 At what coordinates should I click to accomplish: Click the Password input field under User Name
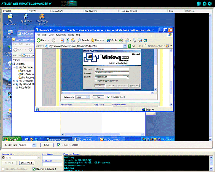(52, 165)
